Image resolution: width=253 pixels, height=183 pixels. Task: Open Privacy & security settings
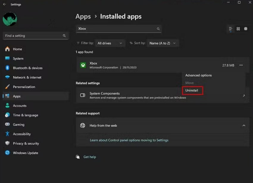tap(36, 143)
